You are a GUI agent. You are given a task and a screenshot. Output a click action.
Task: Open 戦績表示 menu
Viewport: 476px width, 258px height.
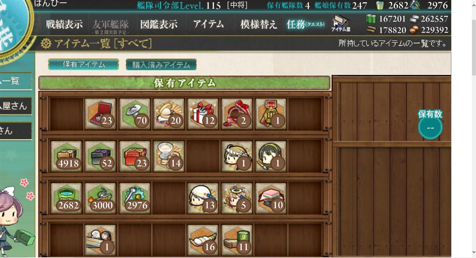pos(64,25)
